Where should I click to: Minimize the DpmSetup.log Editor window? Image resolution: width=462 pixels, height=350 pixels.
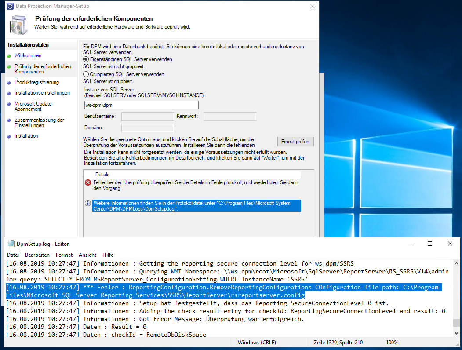click(x=410, y=244)
